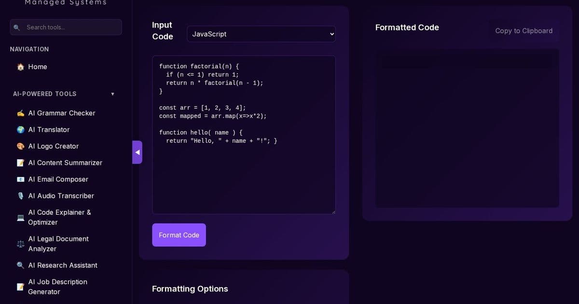Click the AI Audio Transcriber microphone icon
This screenshot has width=579, height=304.
[x=20, y=195]
